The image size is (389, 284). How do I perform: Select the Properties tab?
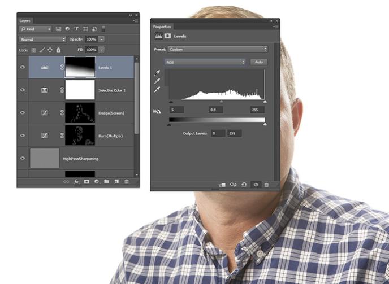[162, 27]
